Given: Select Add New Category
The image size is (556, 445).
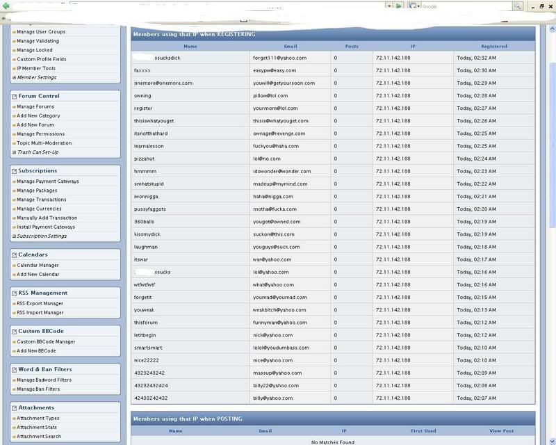Looking at the screenshot, I should (38, 115).
